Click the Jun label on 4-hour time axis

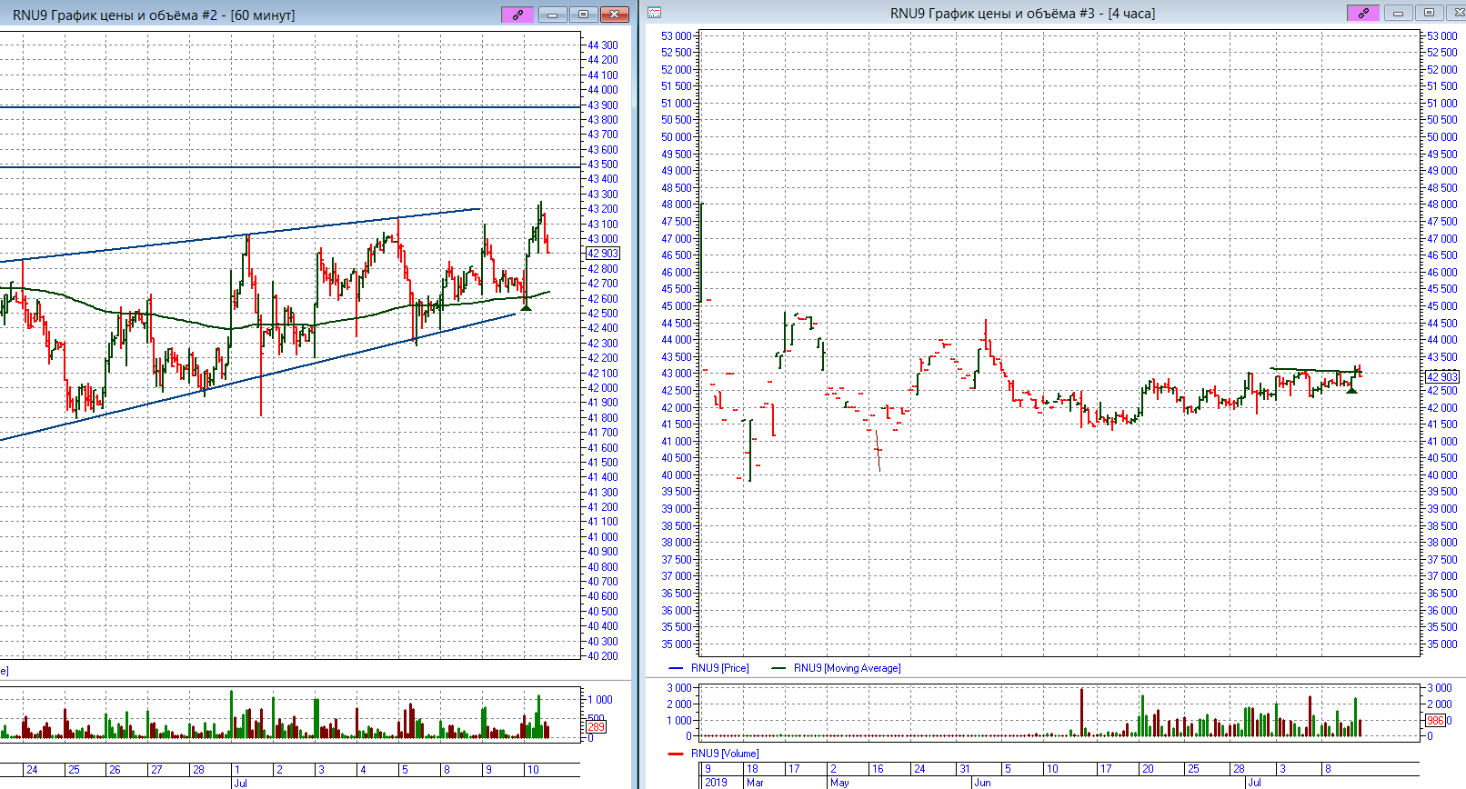click(x=982, y=783)
